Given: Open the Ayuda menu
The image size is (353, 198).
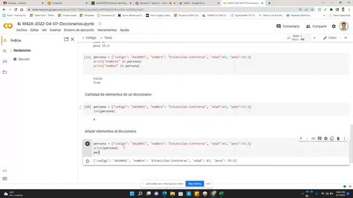Looking at the screenshot, I should [124, 30].
